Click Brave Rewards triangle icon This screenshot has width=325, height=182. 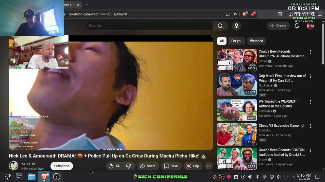tap(253, 14)
